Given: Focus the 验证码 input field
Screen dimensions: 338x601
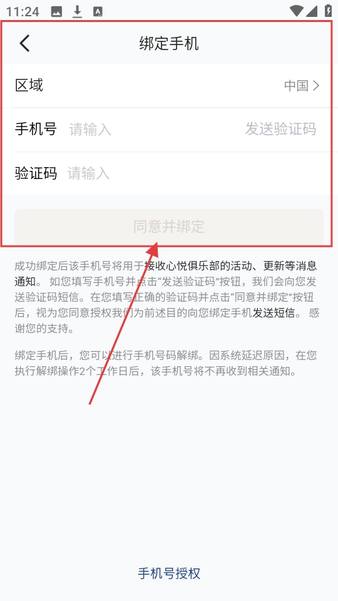Looking at the screenshot, I should click(x=195, y=173).
